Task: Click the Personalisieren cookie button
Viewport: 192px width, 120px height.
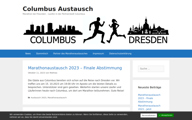Action: pyautogui.click(x=149, y=115)
